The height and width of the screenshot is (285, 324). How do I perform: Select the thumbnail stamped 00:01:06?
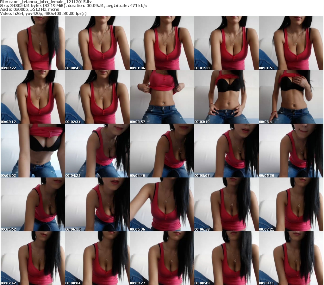[162, 43]
